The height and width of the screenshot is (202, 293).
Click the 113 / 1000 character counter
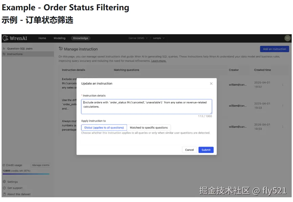[205, 116]
